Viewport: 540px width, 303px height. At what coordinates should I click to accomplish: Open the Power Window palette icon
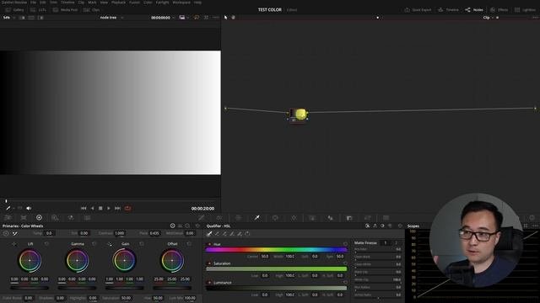click(275, 217)
